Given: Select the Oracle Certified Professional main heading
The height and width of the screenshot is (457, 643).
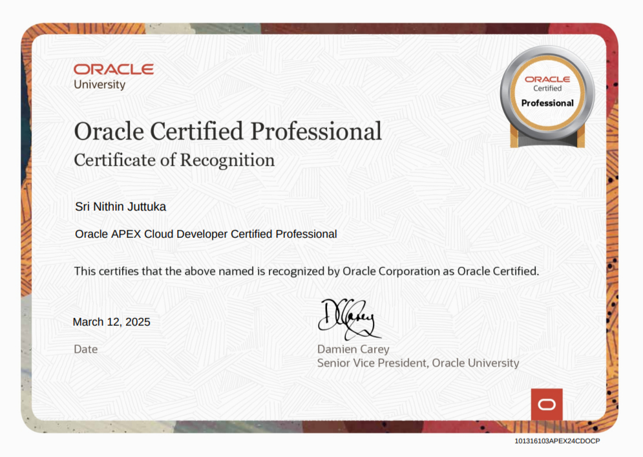Looking at the screenshot, I should click(227, 131).
